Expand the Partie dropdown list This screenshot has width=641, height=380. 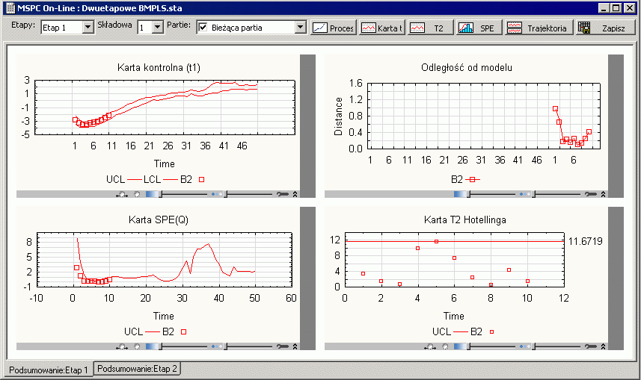(301, 28)
